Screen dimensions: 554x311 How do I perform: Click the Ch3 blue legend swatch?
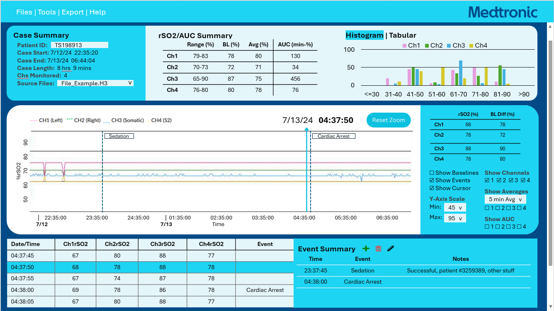(x=449, y=46)
